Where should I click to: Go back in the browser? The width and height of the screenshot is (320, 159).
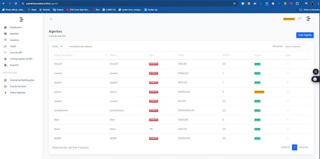[4, 4]
